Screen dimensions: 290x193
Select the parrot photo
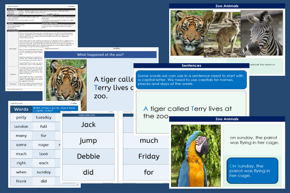pos(196,155)
